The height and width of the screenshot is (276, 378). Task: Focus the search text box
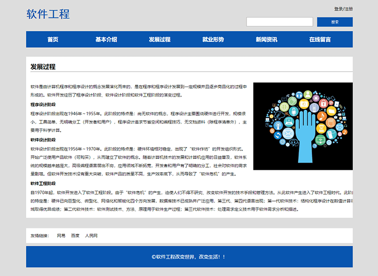pos(279,22)
